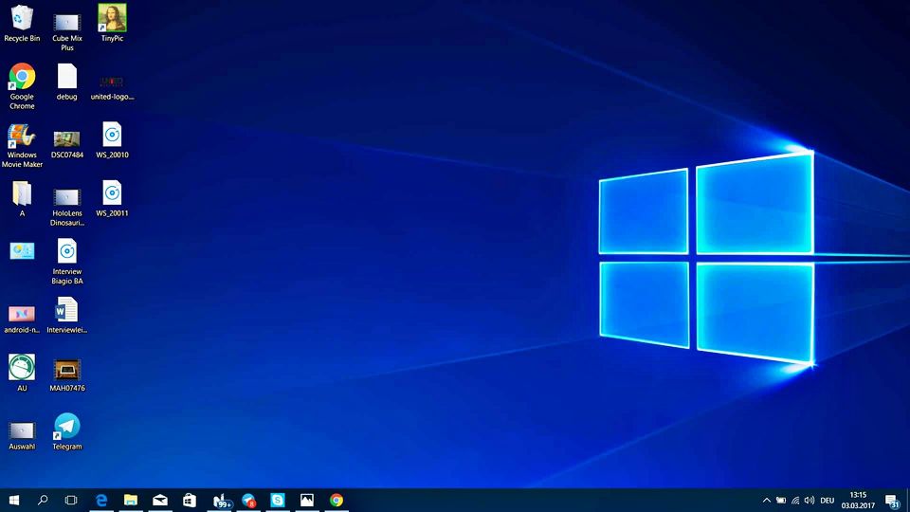The image size is (910, 512).
Task: Select the TinyPic Mona Lisa icon
Action: coord(112,18)
